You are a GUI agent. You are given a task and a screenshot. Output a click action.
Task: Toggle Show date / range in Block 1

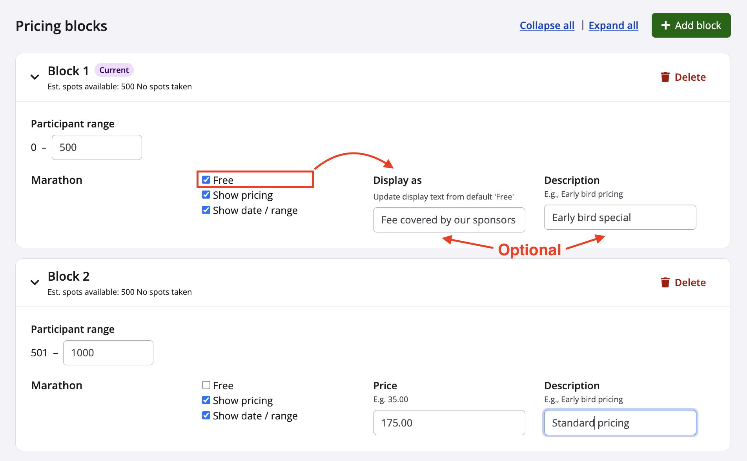(x=206, y=210)
